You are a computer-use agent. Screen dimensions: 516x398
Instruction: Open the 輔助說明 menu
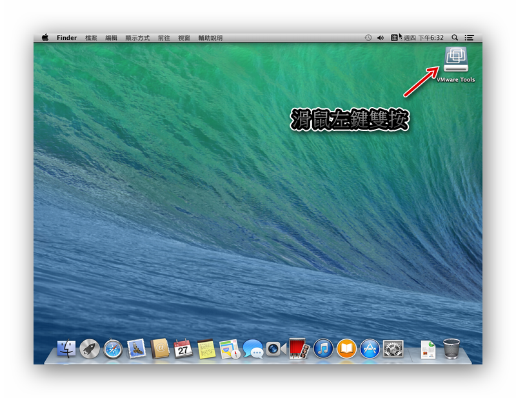point(210,38)
